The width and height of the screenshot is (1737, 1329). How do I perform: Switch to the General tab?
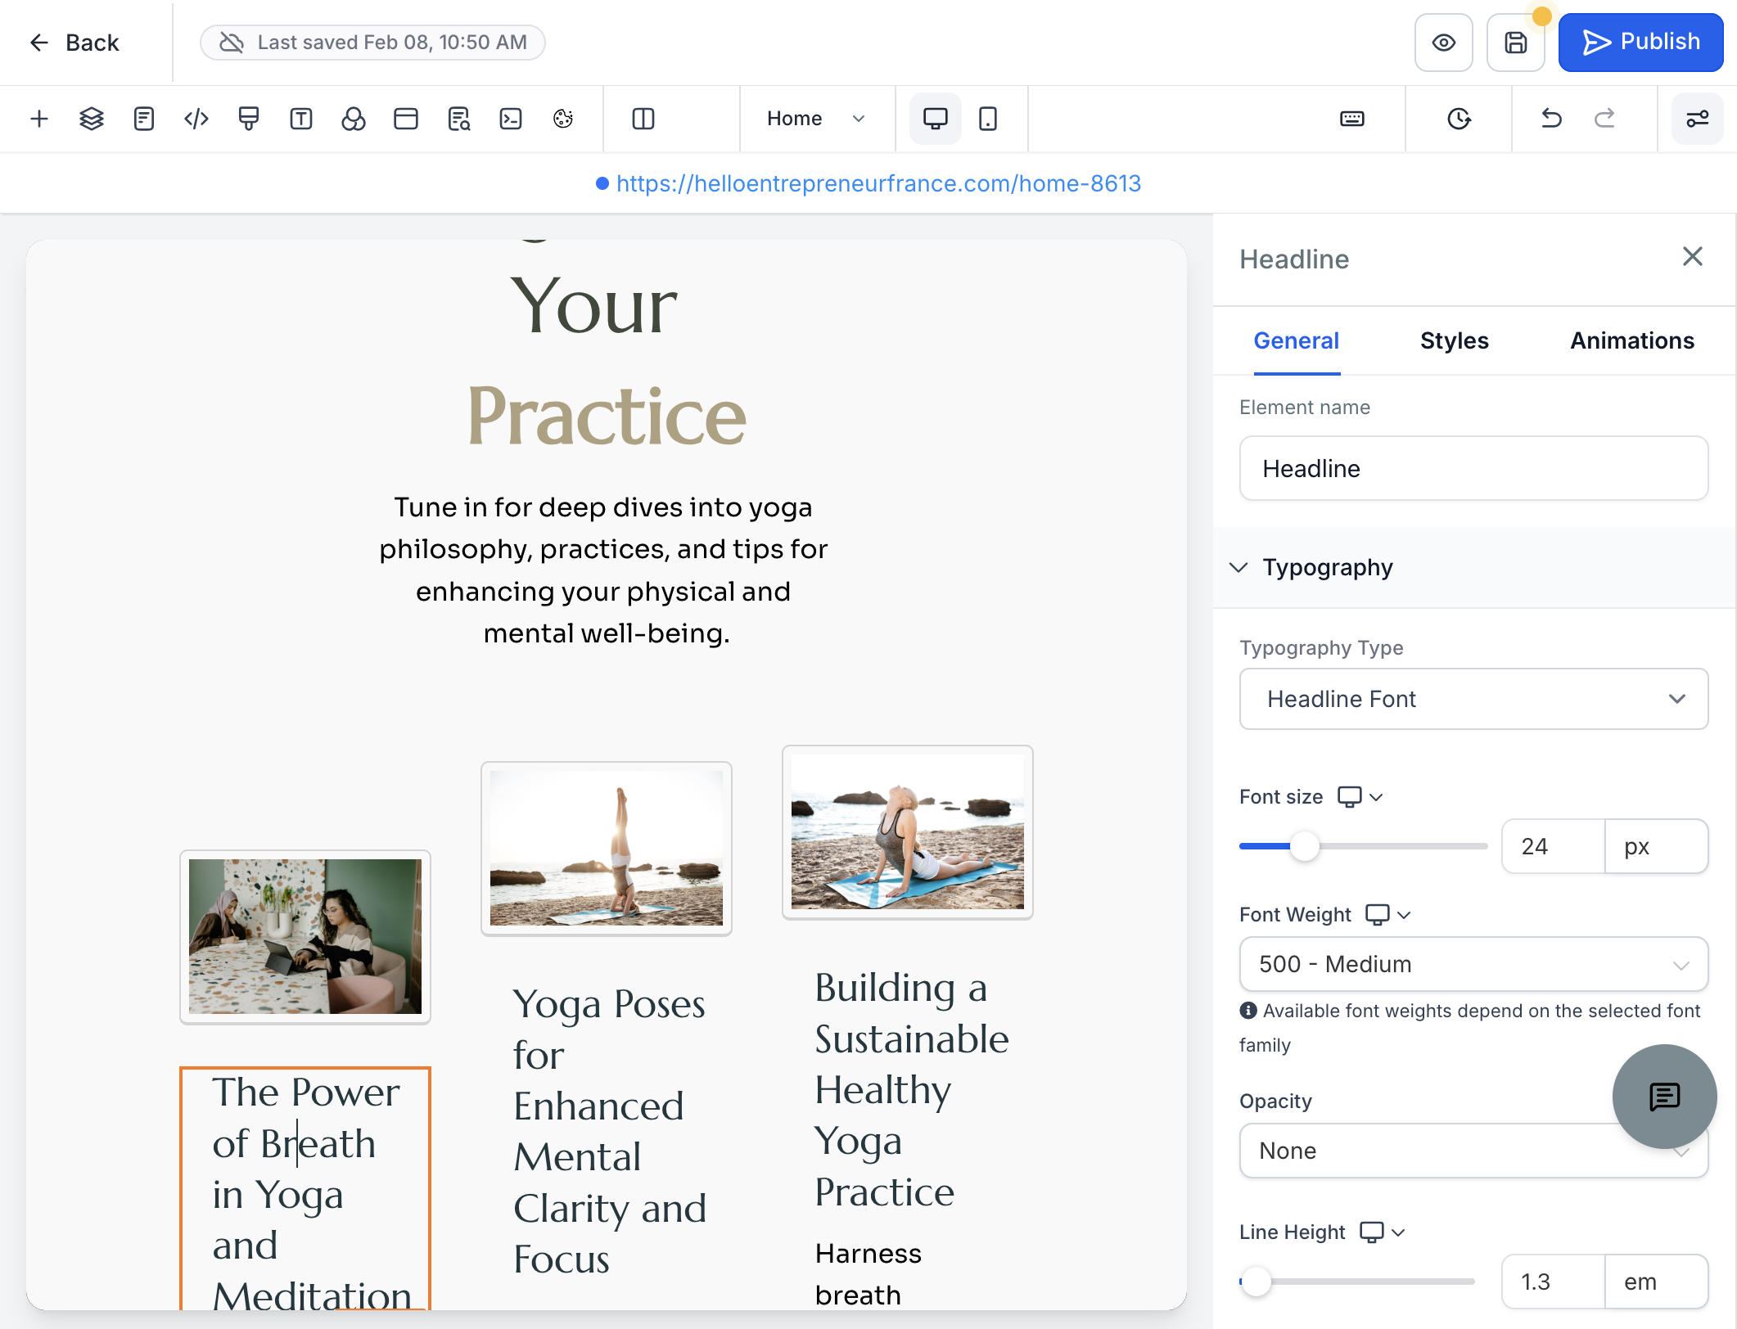point(1297,340)
